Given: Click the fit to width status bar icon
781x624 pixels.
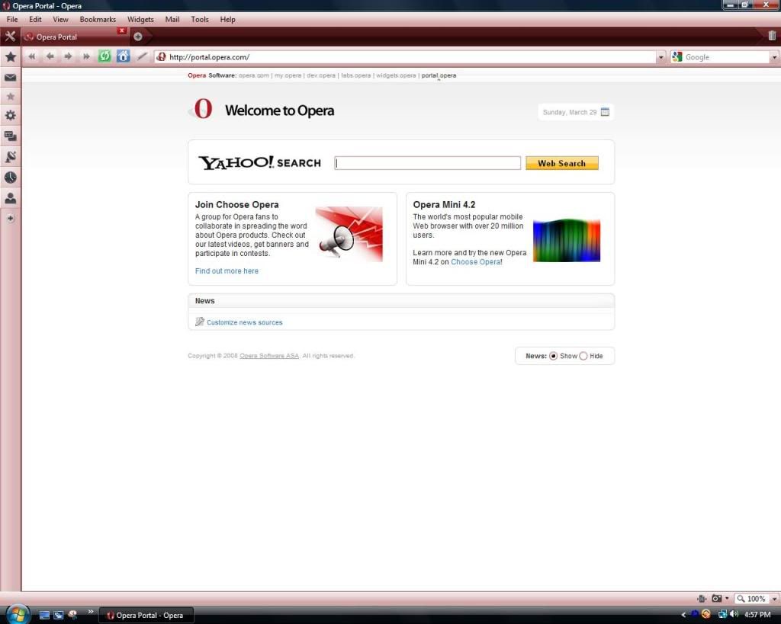Looking at the screenshot, I should click(x=702, y=598).
